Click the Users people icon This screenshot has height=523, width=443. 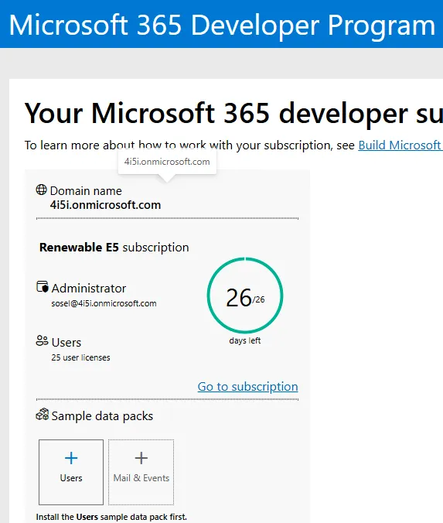(x=42, y=340)
